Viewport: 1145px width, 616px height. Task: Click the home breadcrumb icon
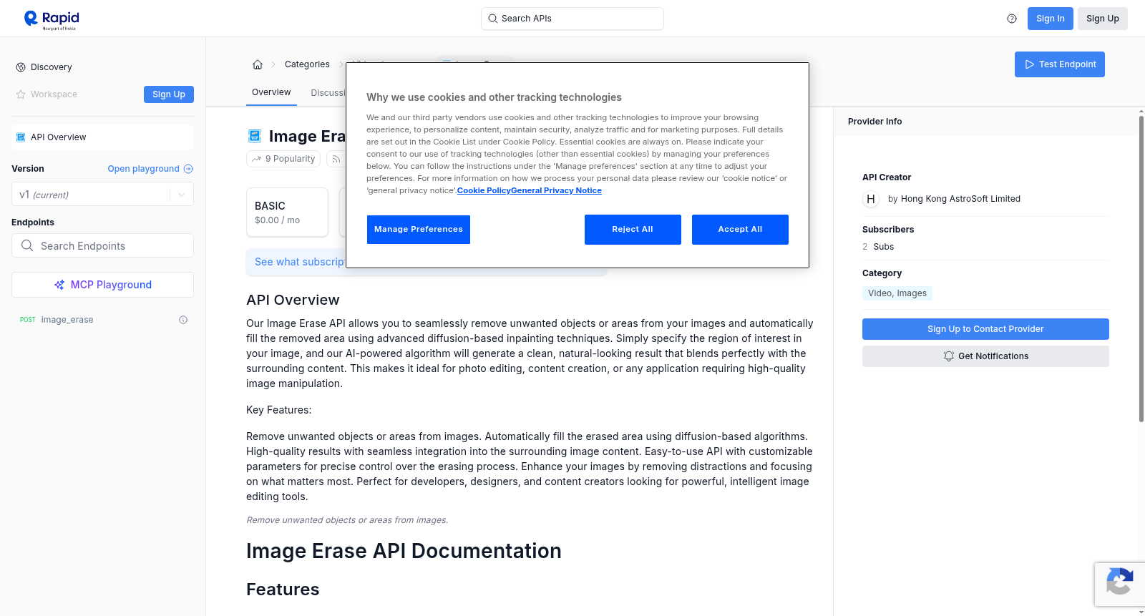point(258,64)
